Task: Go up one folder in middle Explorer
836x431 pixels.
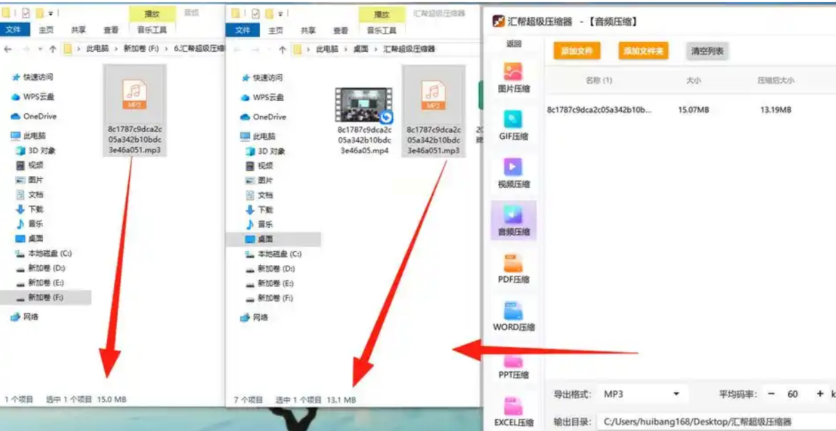Action: point(282,49)
